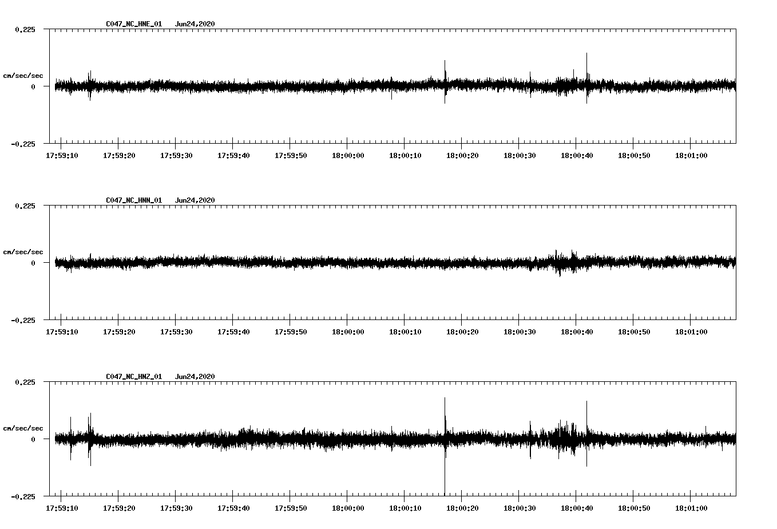
Task: Click the -0.225 axis minimum on HNE plot
Action: pyautogui.click(x=23, y=144)
